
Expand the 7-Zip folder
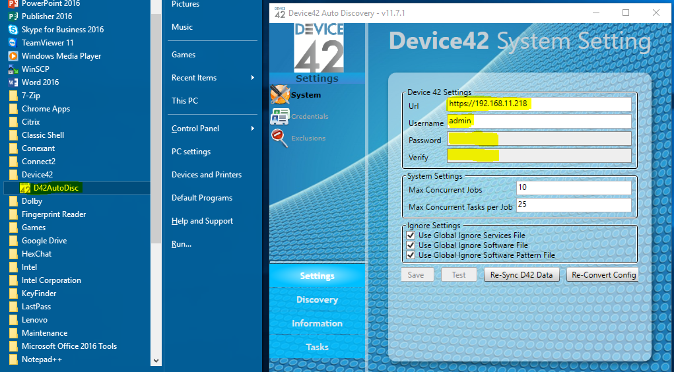[24, 96]
